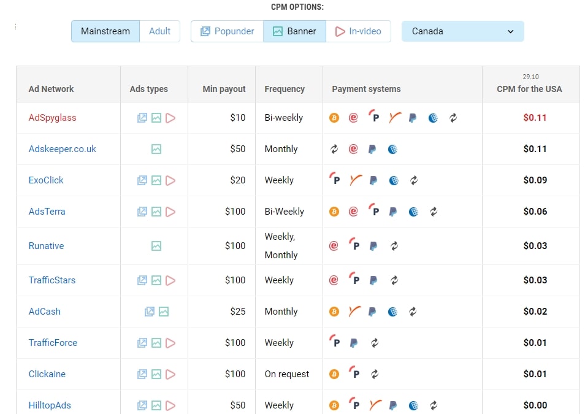This screenshot has height=414, width=585.
Task: Open the TrafficStars network link
Action: pos(52,280)
